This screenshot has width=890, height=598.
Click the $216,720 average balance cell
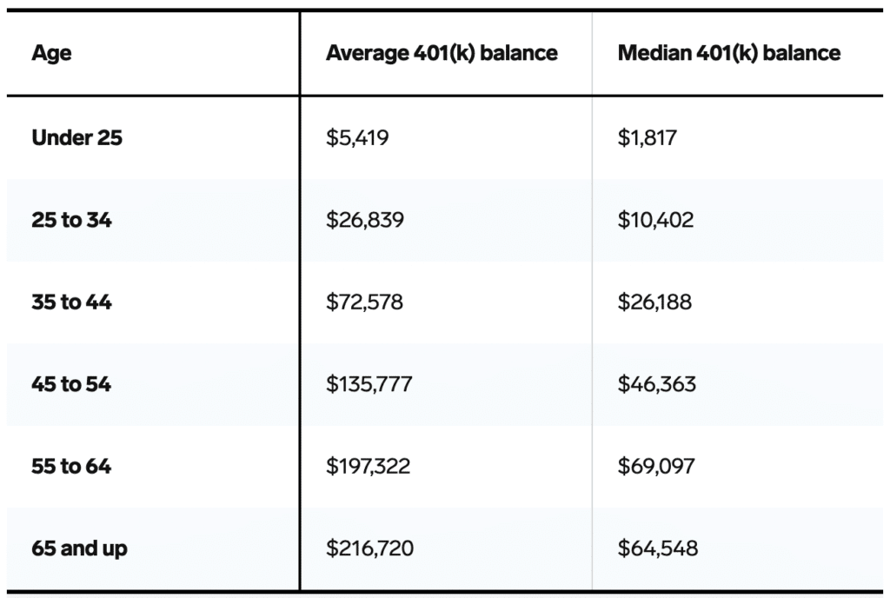click(369, 549)
